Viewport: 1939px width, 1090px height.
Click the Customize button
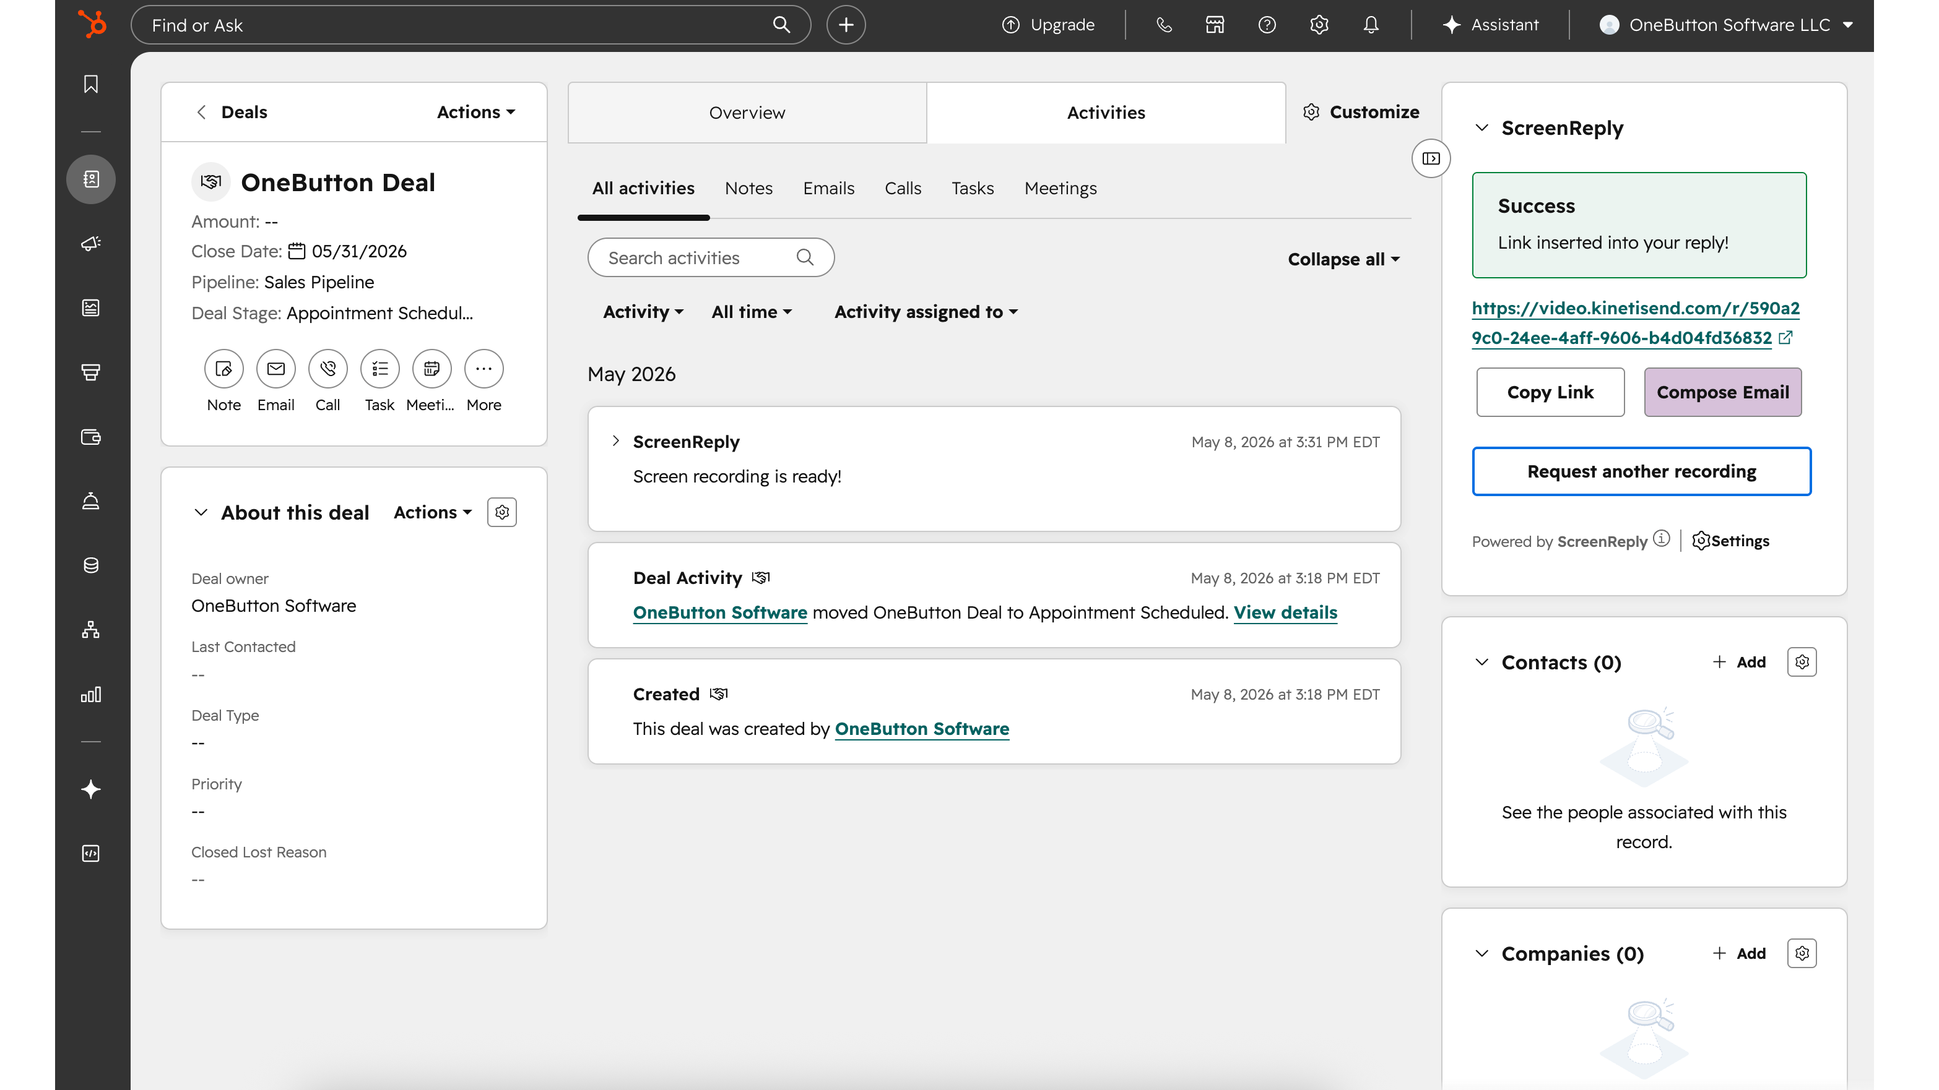pyautogui.click(x=1361, y=112)
